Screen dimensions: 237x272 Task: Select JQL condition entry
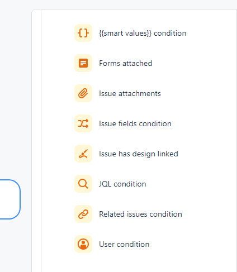coord(122,184)
